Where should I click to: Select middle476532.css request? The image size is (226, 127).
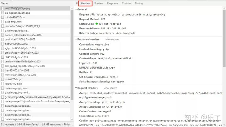click(x=35, y=17)
